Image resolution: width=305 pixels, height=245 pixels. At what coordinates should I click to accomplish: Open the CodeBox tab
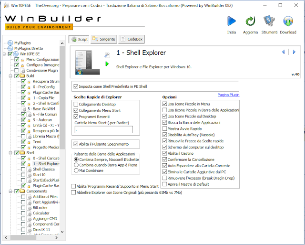[132, 39]
